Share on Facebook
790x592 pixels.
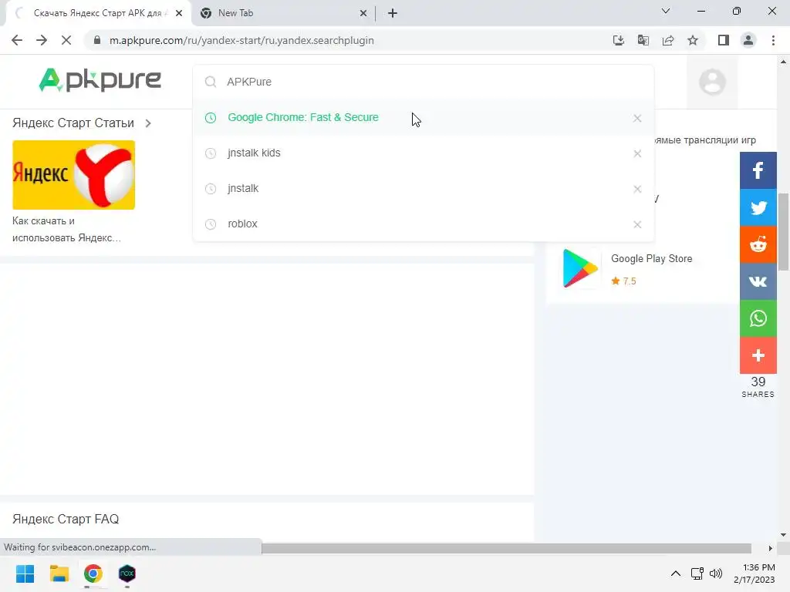pos(758,170)
